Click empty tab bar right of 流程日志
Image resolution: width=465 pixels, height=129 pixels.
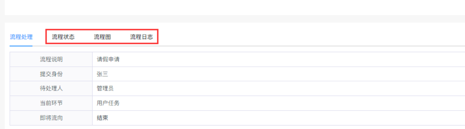point(311,37)
